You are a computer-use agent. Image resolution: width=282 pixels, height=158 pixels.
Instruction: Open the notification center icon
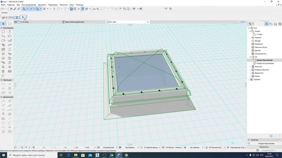[277, 155]
